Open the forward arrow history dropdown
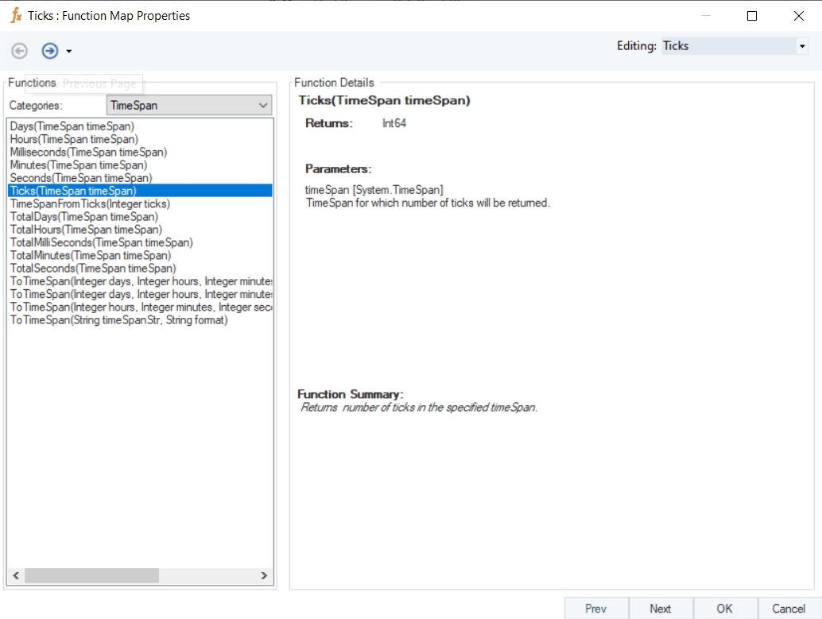Image resolution: width=822 pixels, height=619 pixels. tap(69, 52)
